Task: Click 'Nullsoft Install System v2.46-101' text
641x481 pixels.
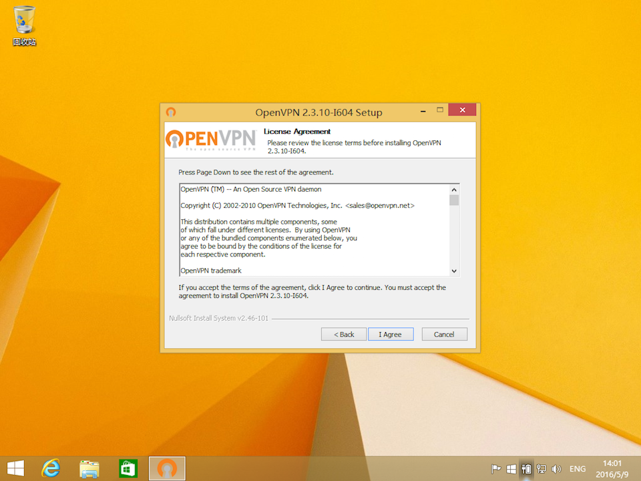Action: click(219, 318)
